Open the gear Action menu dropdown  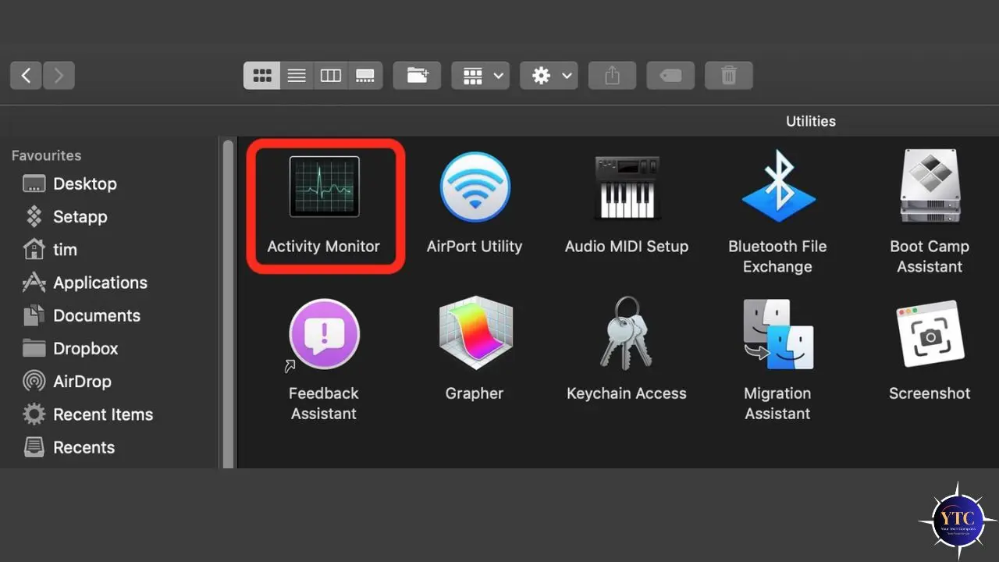[549, 76]
